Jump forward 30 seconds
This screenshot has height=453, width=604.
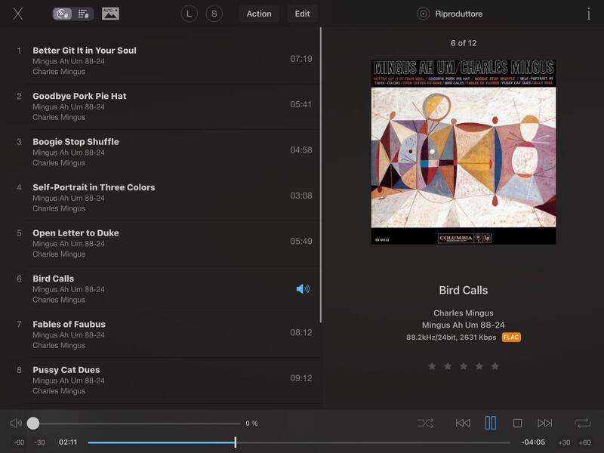(x=564, y=442)
